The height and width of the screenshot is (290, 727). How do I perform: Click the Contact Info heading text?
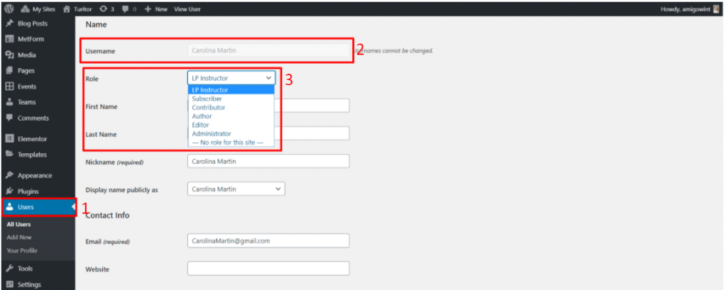click(x=108, y=216)
